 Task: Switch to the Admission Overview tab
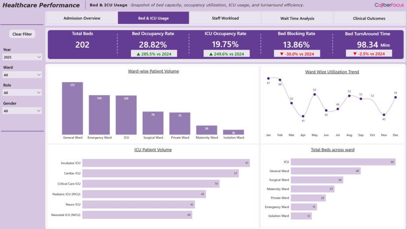pos(82,18)
